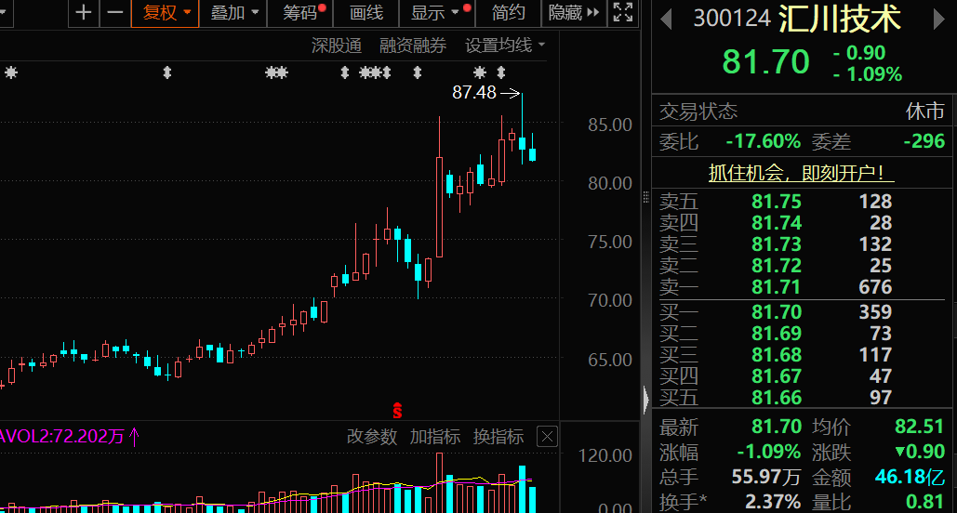Click the 深股通 label
Viewport: 957px width, 513px height.
click(337, 46)
